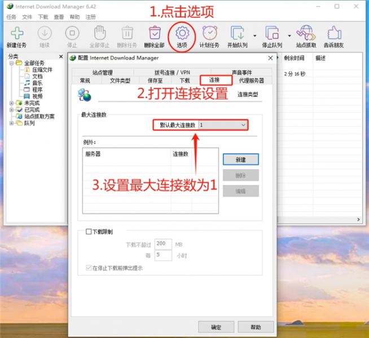369x338 pixels.
Task: Select the 压缩文件 category in the tree
Action: (x=42, y=70)
